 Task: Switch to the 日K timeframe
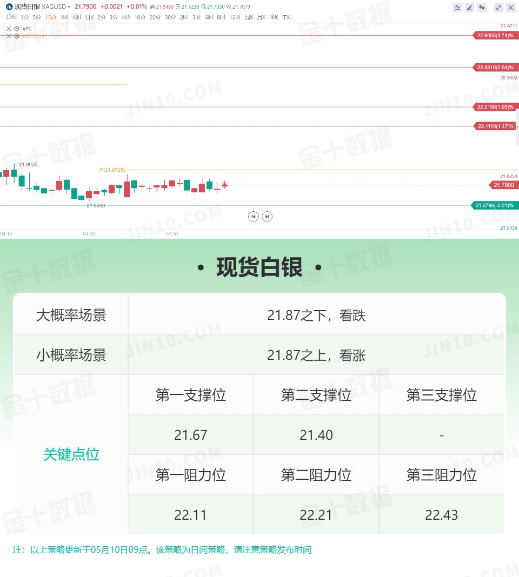pyautogui.click(x=90, y=17)
